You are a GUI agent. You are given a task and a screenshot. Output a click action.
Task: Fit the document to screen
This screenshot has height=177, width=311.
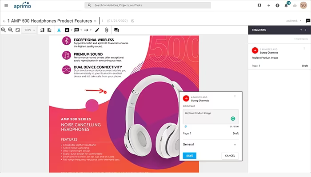coord(18,30)
